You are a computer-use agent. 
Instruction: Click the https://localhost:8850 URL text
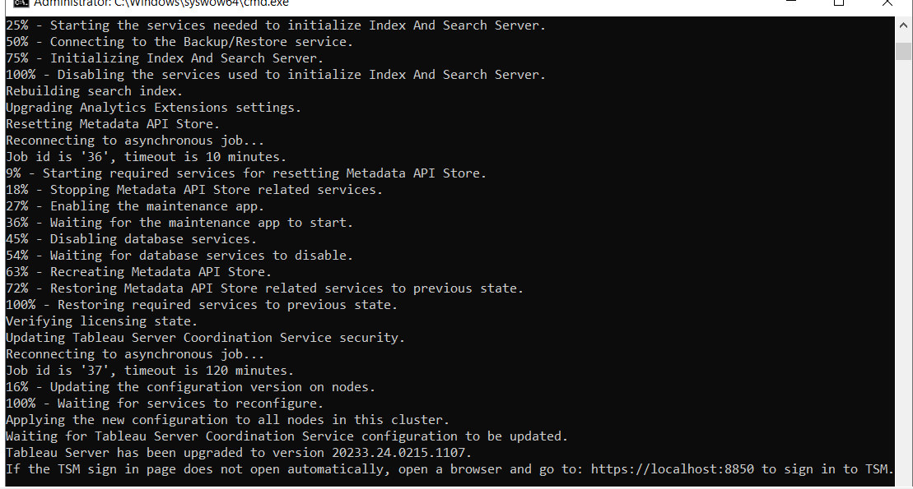point(672,468)
